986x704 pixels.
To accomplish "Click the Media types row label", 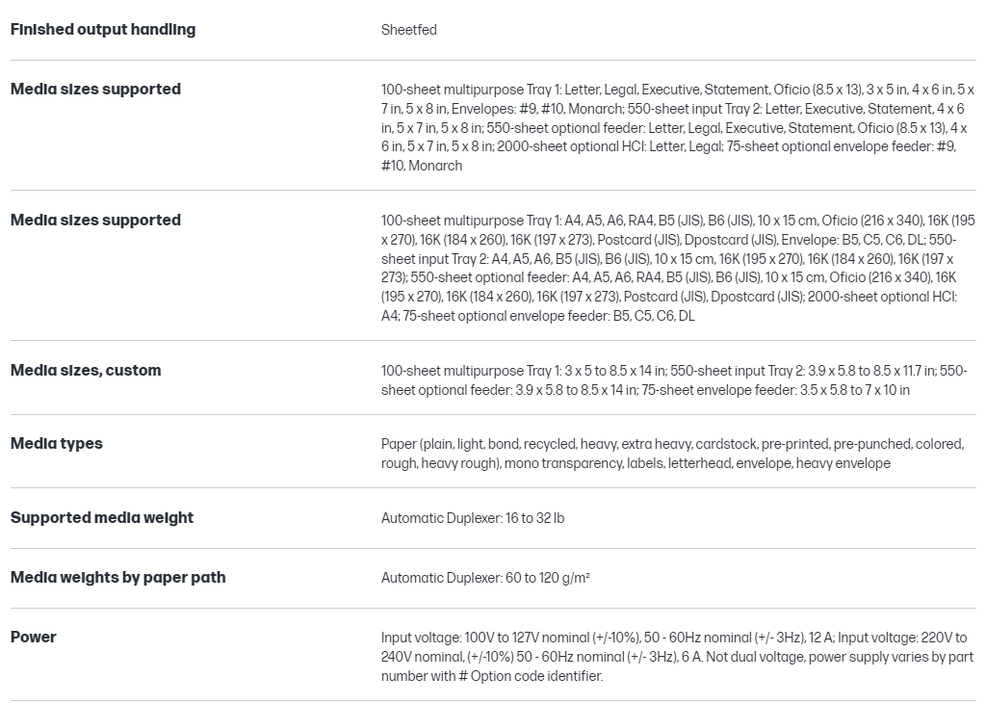I will click(56, 444).
